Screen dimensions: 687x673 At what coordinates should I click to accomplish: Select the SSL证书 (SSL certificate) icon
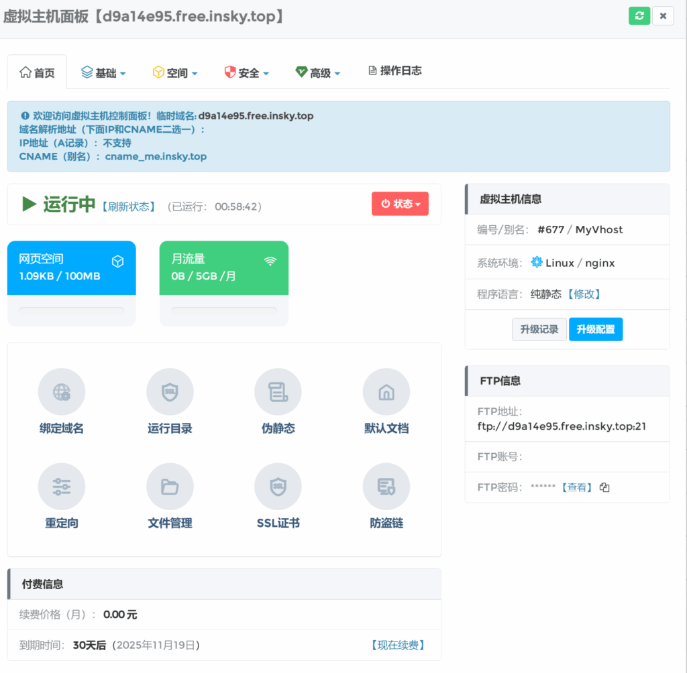278,486
